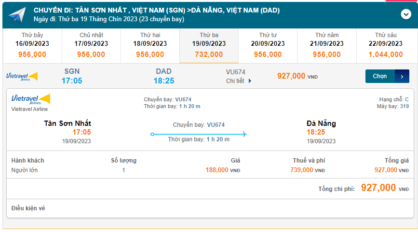Click the origin circle marker on route line
The image size is (418, 232).
coord(152,134)
